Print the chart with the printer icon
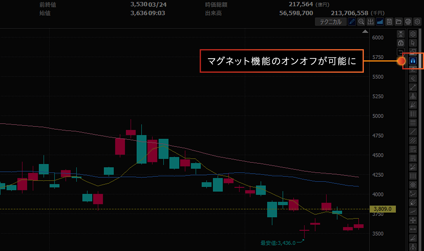This screenshot has width=424, height=251. click(408, 22)
